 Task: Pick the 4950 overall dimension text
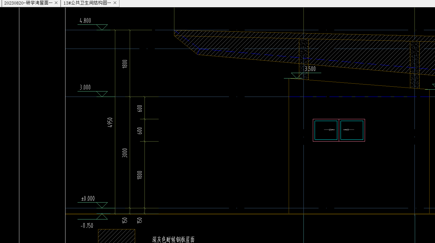110,122
